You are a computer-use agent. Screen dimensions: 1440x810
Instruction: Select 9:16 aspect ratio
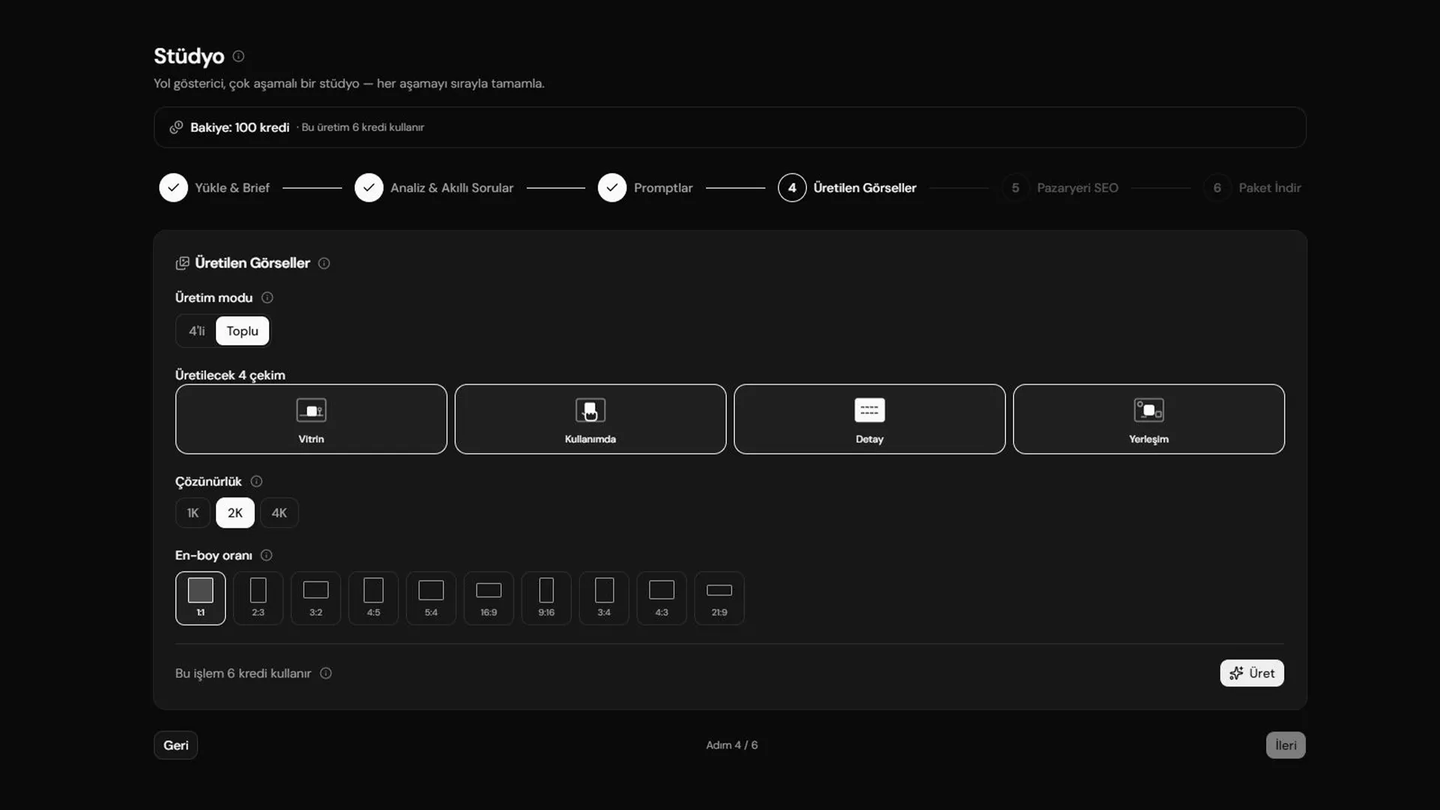pos(547,598)
